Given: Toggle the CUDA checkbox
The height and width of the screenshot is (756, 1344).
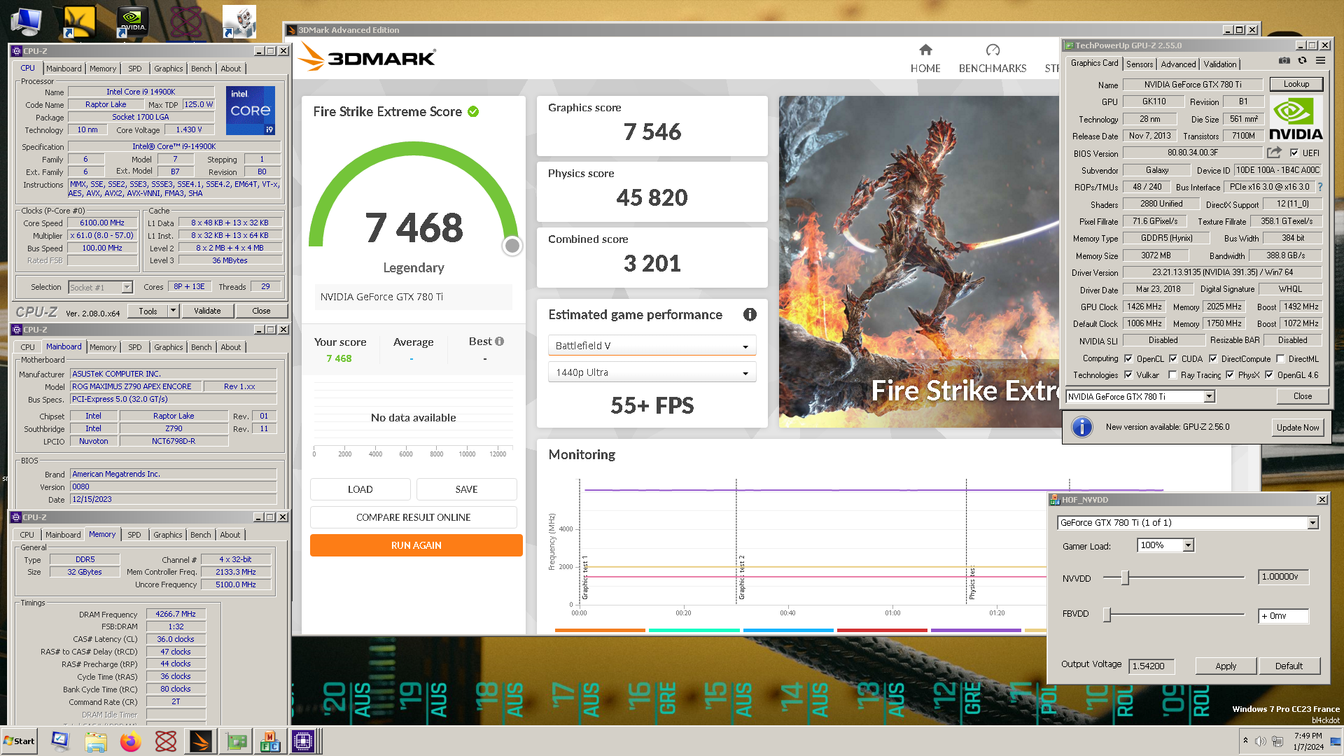Looking at the screenshot, I should (x=1173, y=358).
